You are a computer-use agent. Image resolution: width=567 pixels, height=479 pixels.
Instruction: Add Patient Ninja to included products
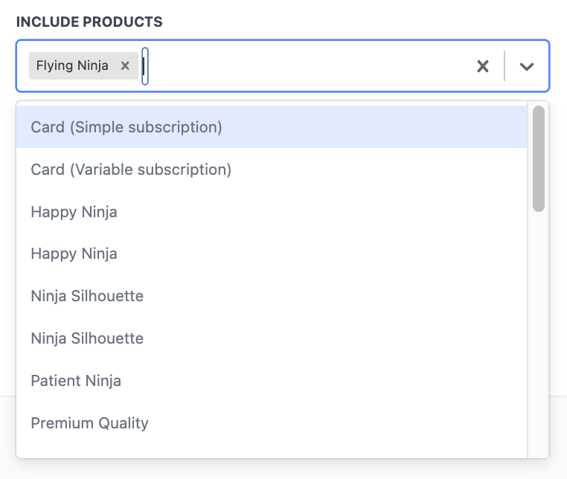(76, 381)
